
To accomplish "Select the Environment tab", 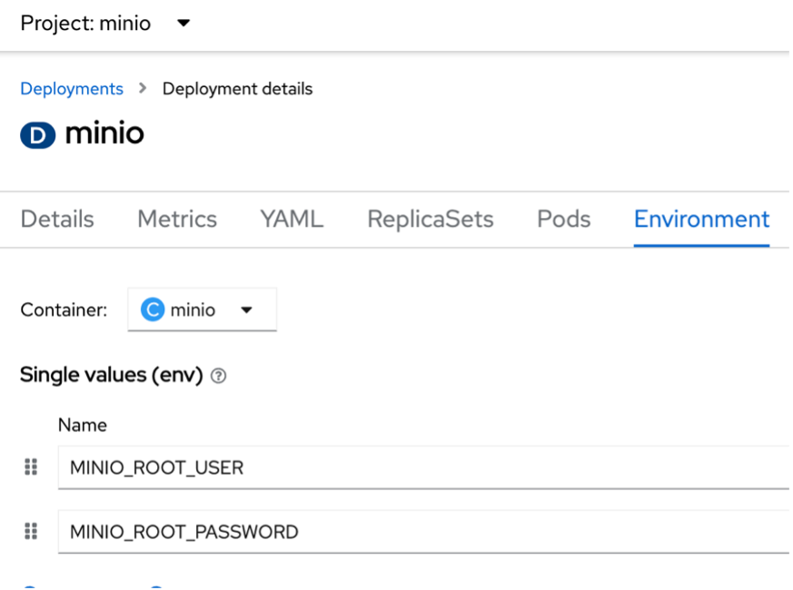I will tap(700, 219).
